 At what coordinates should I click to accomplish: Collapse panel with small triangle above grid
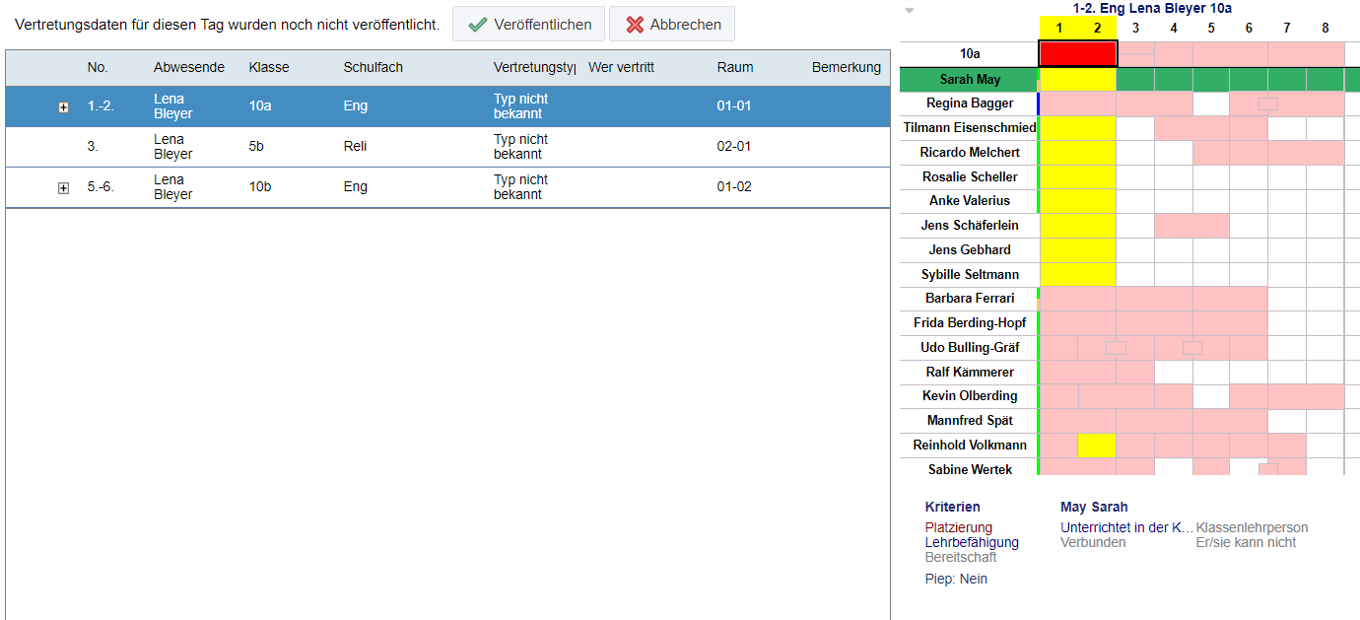pos(910,11)
